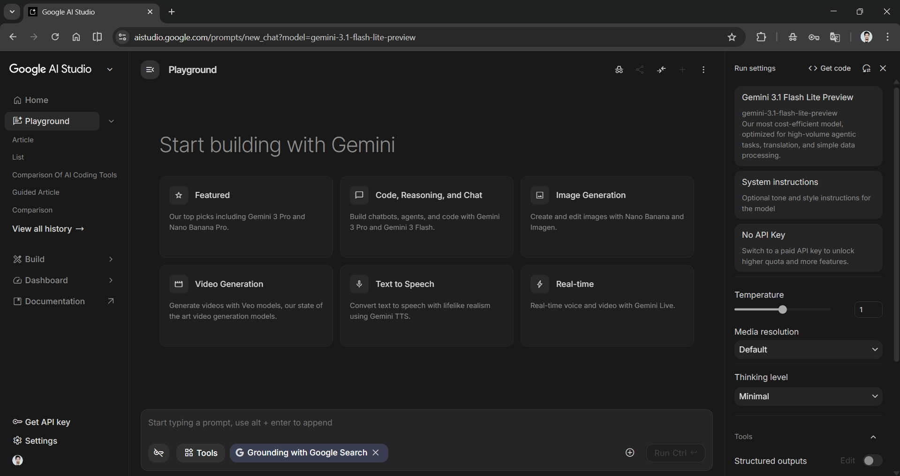Click the incognito extension icon in browser toolbar
This screenshot has width=900, height=476.
[793, 37]
